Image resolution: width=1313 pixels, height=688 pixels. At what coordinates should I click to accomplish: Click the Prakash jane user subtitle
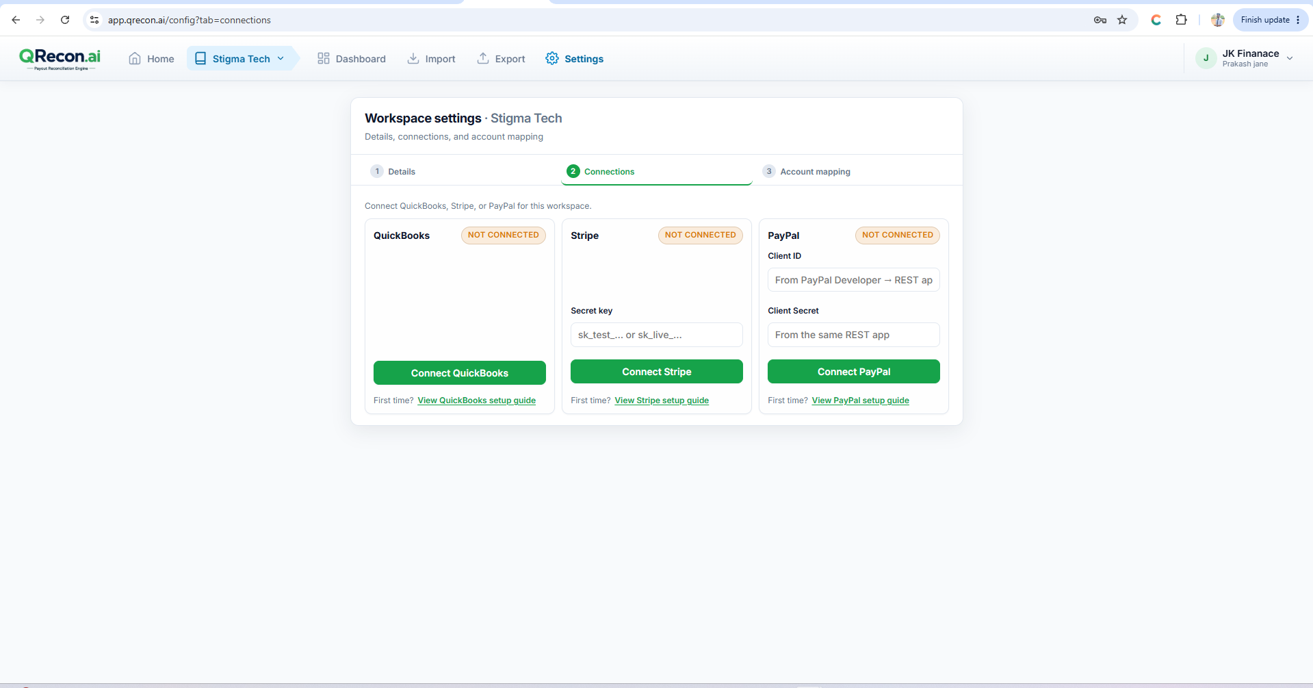(1245, 64)
